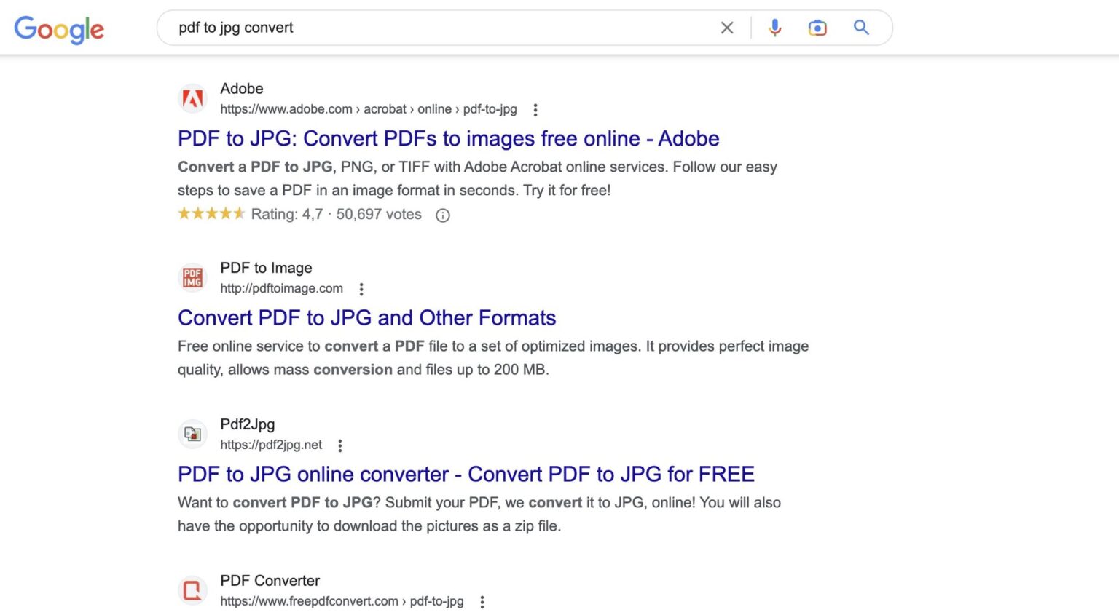Open "PDF to JPG: Convert PDFs" Adobe link
Image resolution: width=1119 pixels, height=615 pixels.
tap(448, 138)
